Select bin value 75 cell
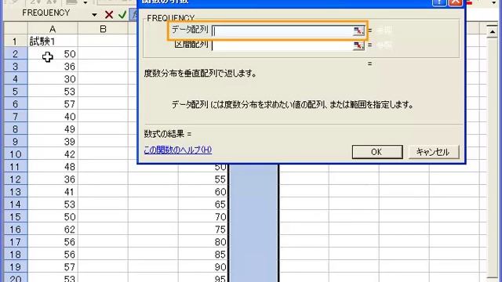Screen dimensions: 502x282 [x=203, y=230]
